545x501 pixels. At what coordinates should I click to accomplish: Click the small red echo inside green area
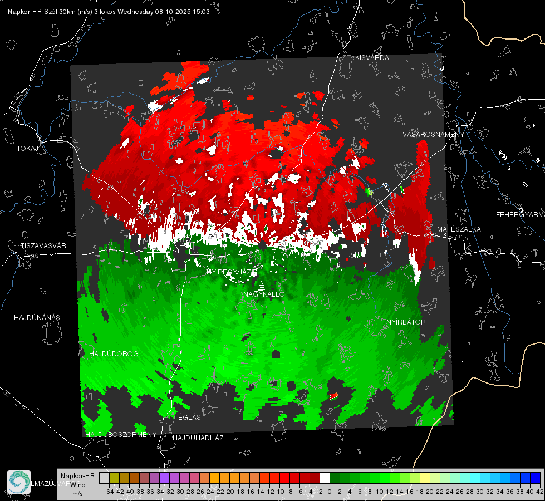click(333, 396)
